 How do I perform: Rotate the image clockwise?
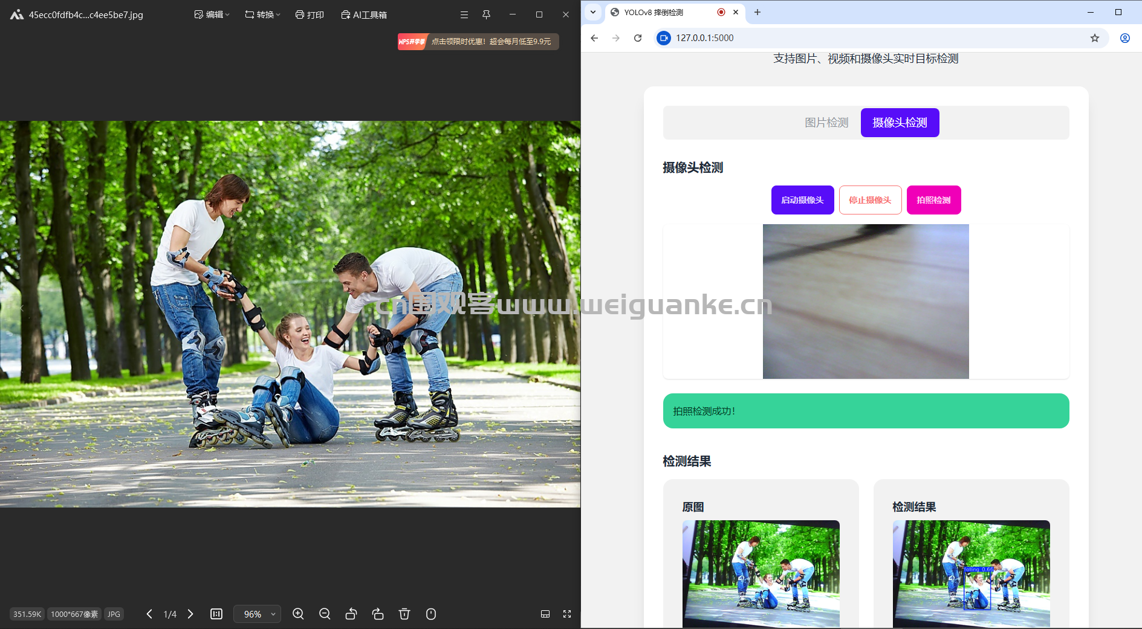378,614
